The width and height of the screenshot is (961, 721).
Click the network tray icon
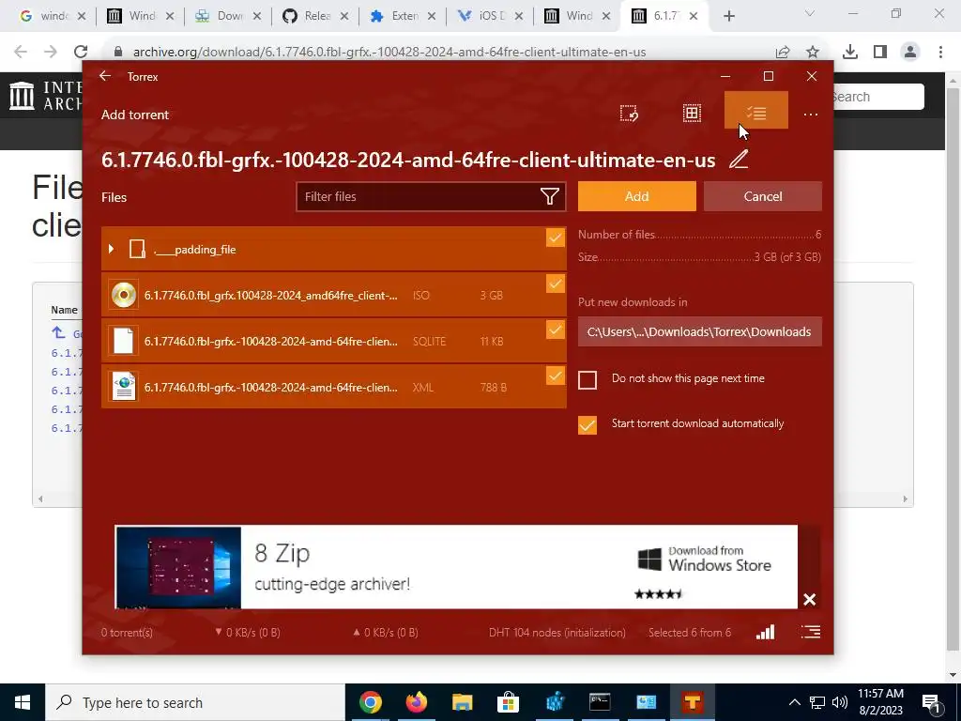817,702
